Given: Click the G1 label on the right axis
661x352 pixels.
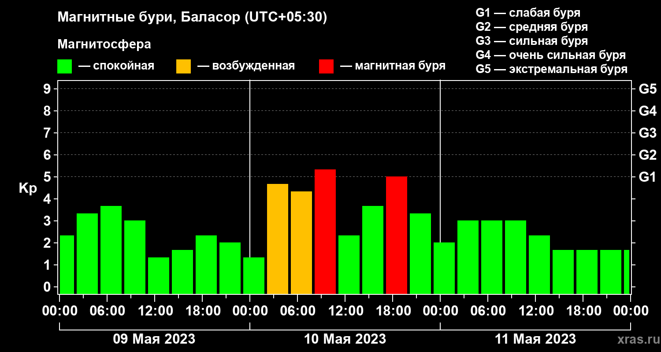Looking at the screenshot, I should pyautogui.click(x=647, y=177).
